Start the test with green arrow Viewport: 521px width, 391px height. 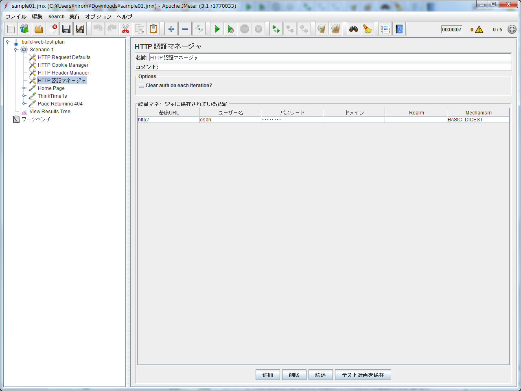[x=217, y=29]
